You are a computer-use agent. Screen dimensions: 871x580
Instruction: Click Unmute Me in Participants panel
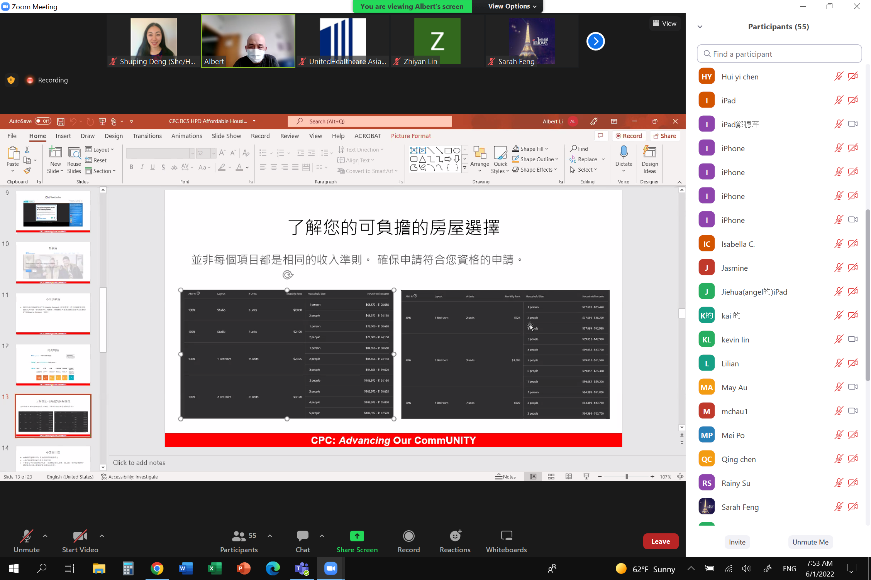click(810, 542)
